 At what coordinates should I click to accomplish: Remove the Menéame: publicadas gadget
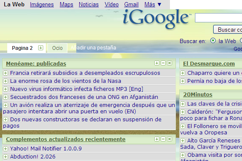tap(170, 63)
